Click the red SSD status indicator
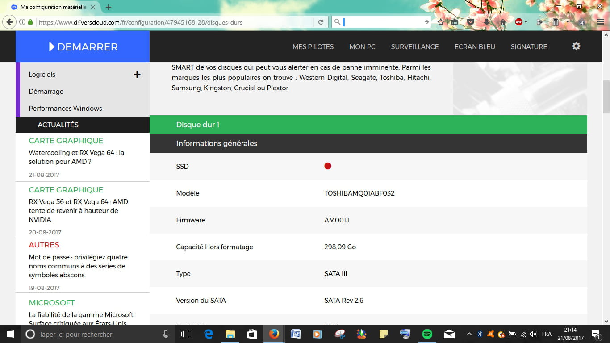 328,166
